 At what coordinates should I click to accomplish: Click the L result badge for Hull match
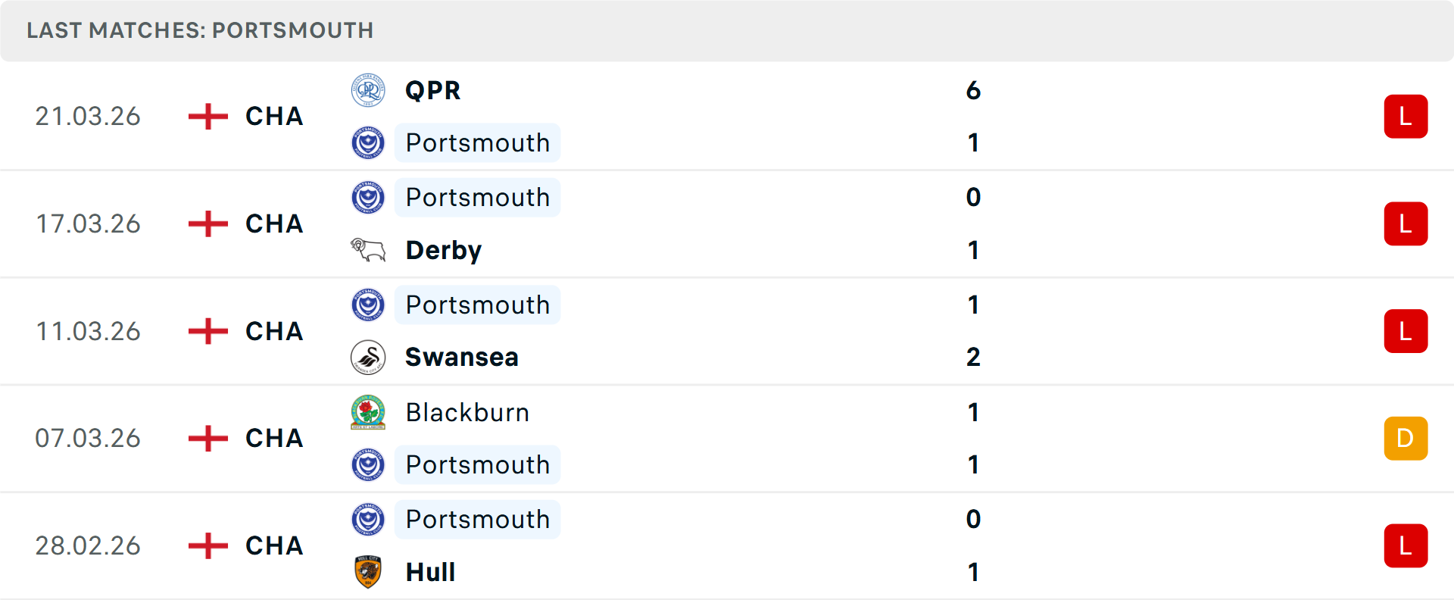1406,545
